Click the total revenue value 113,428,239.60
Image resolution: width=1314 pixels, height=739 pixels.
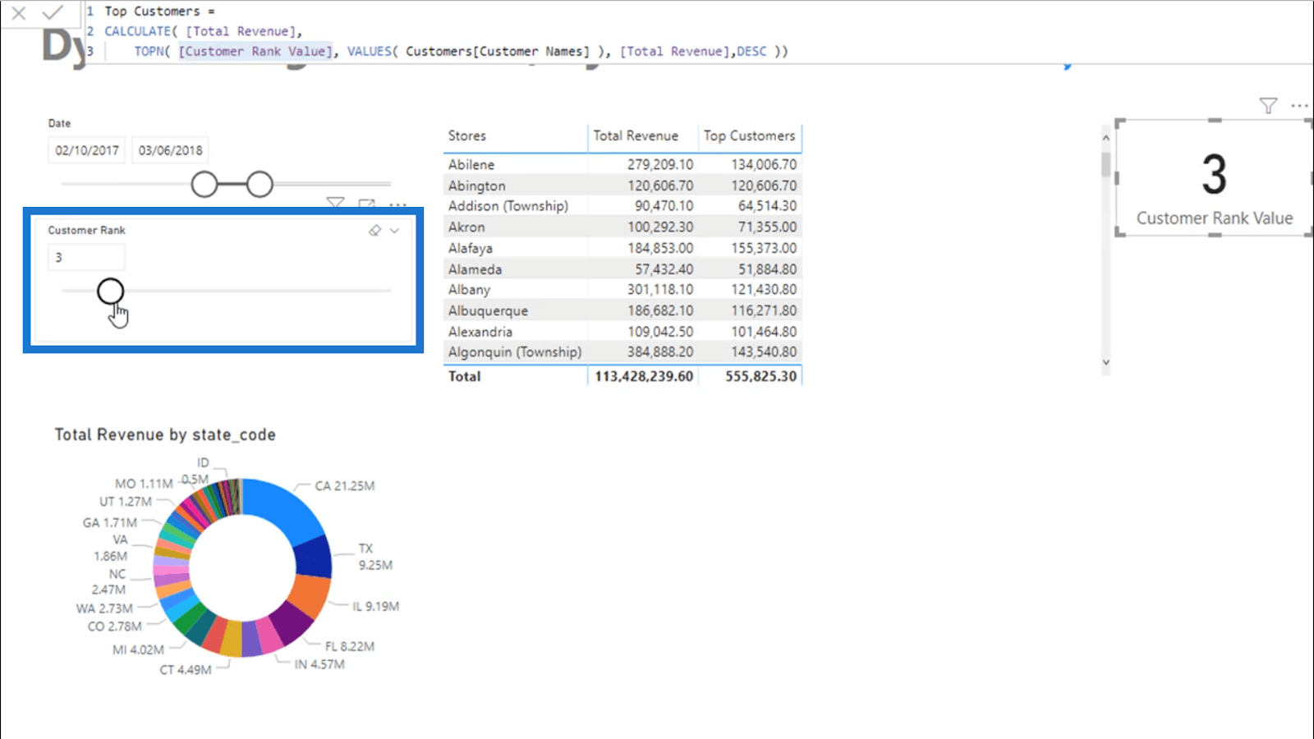pos(644,376)
